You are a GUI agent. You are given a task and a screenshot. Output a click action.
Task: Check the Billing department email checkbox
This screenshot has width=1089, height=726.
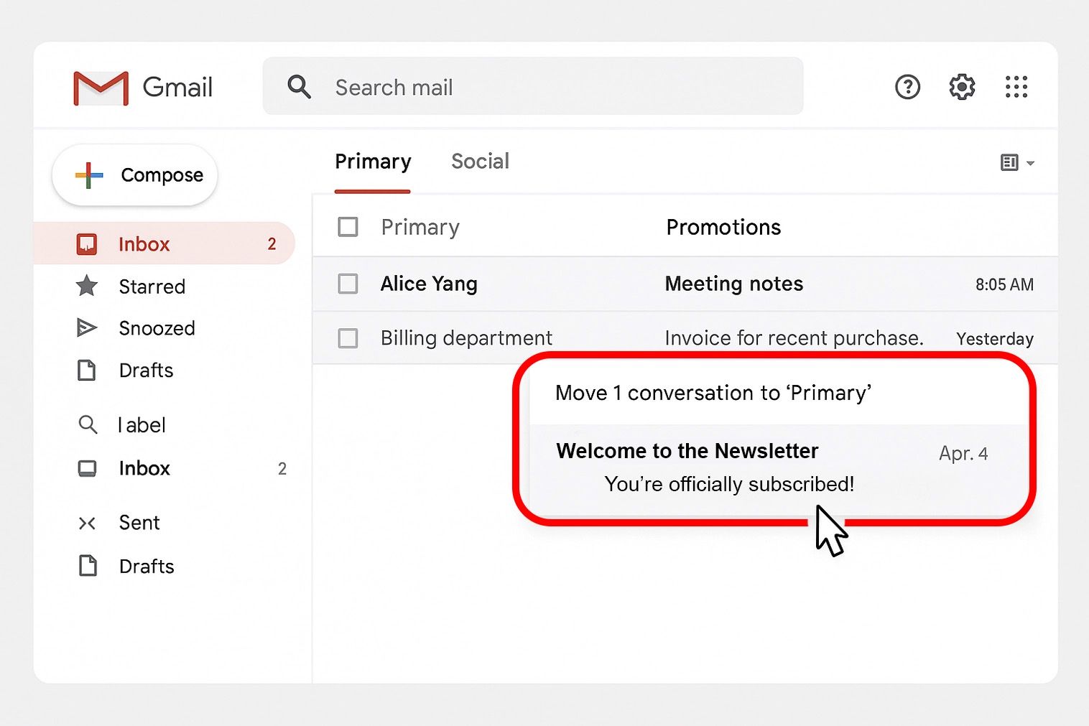click(x=348, y=338)
